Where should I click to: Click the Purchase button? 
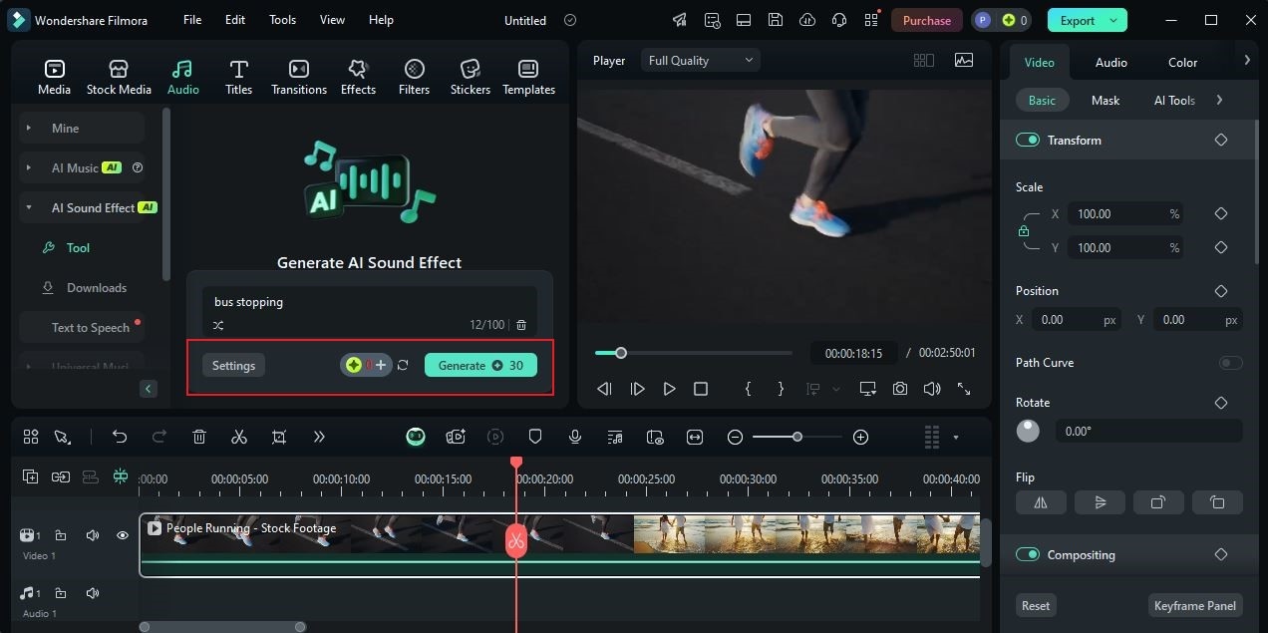click(x=927, y=20)
